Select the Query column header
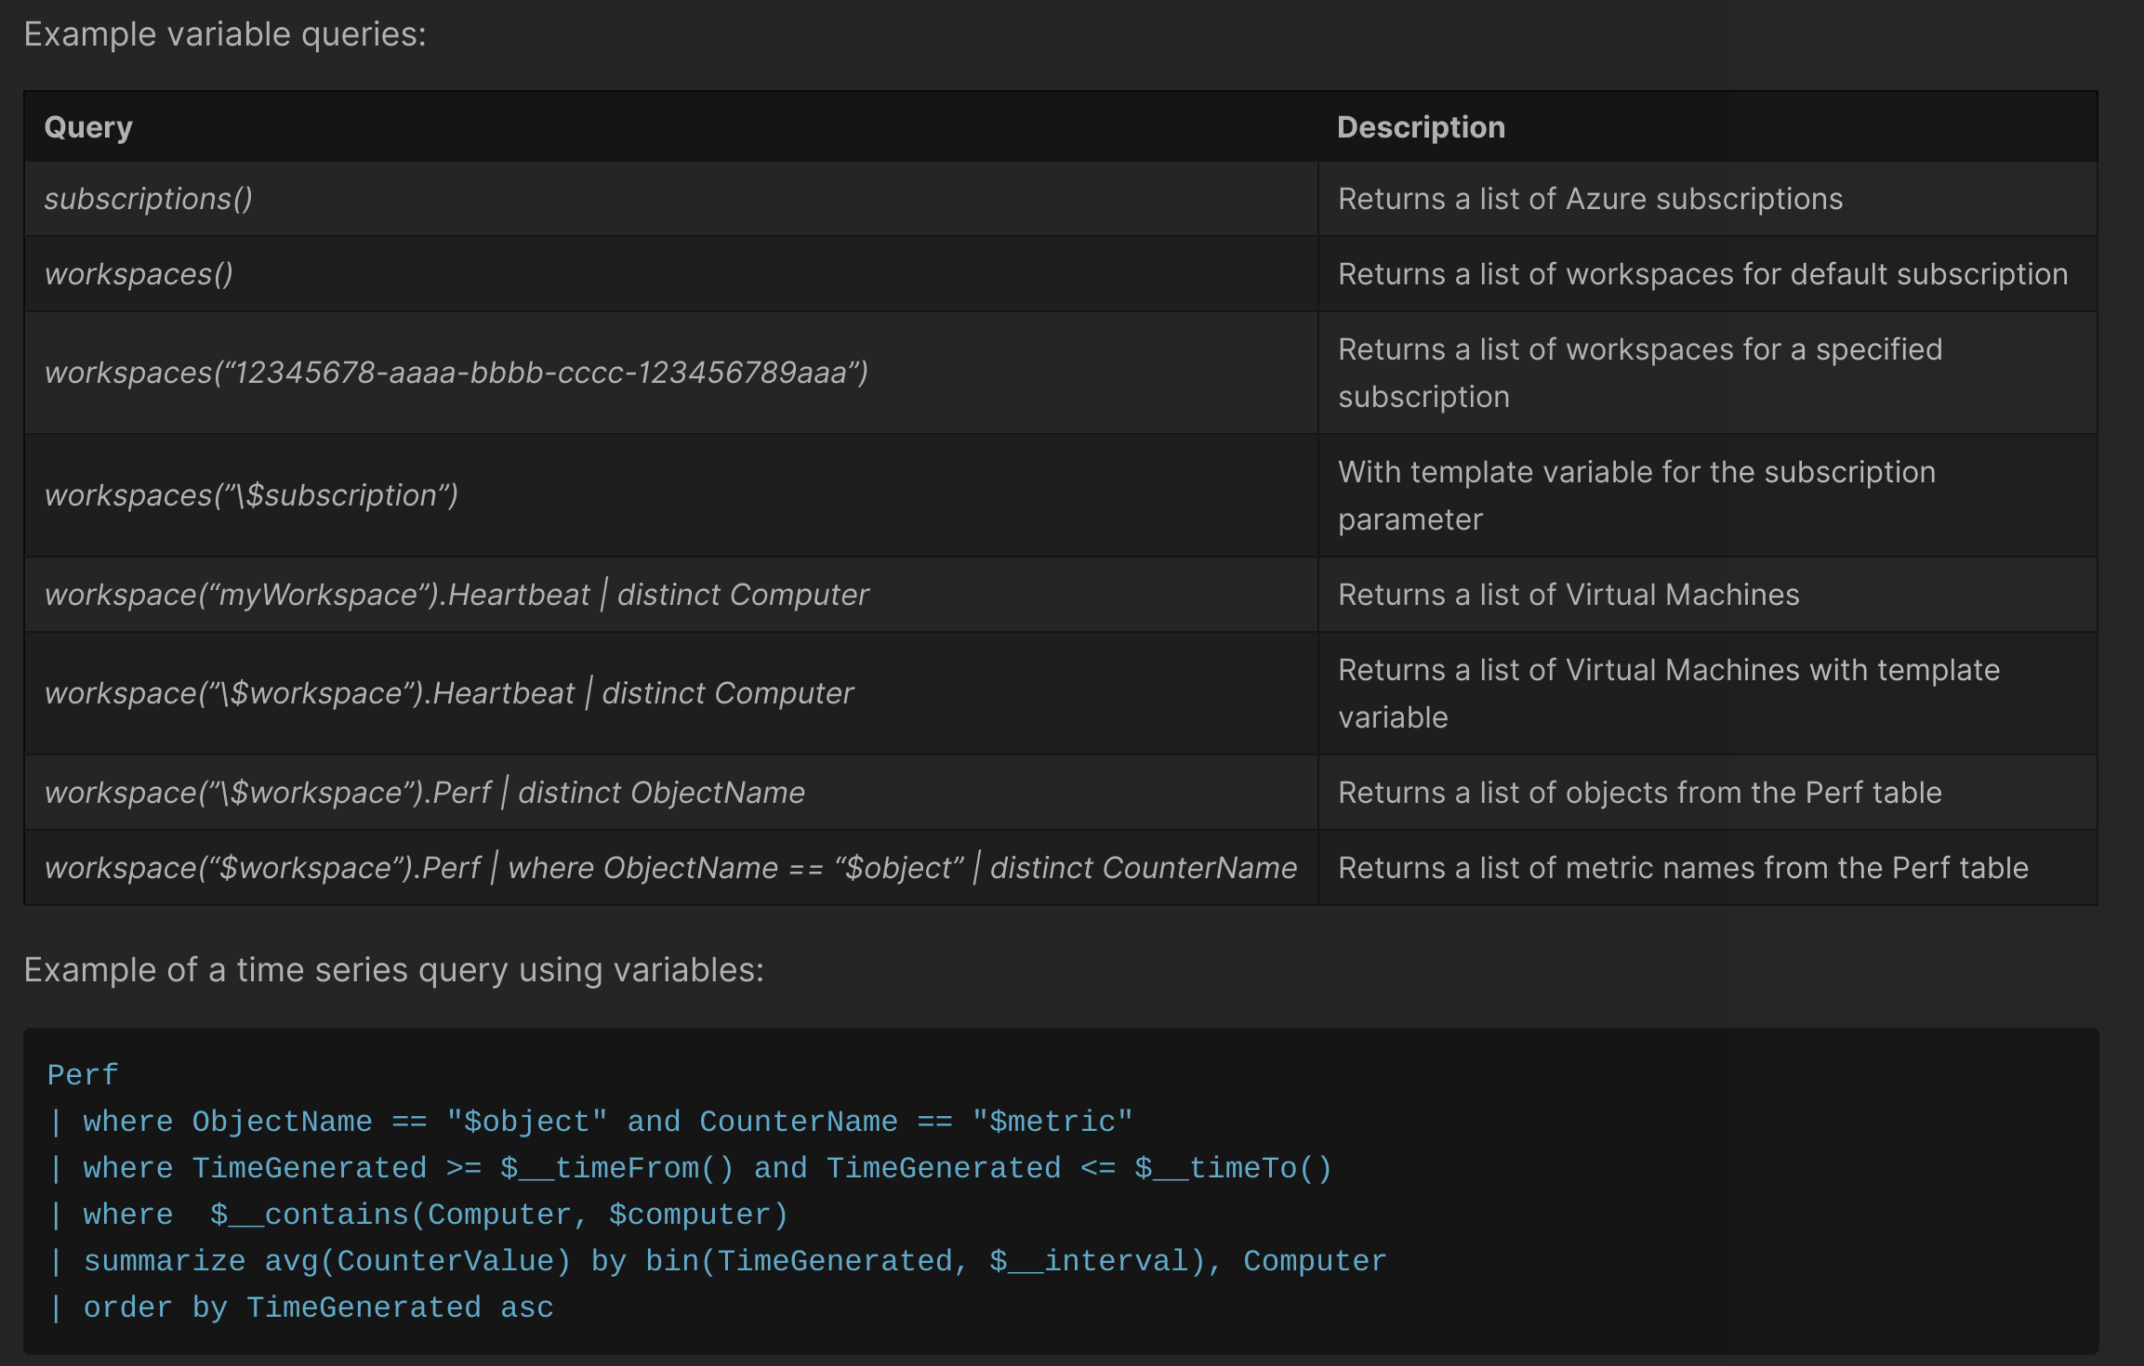Image resolution: width=2144 pixels, height=1366 pixels. tap(88, 126)
